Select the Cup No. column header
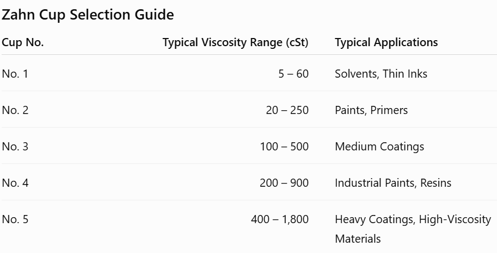The width and height of the screenshot is (497, 253). 23,42
